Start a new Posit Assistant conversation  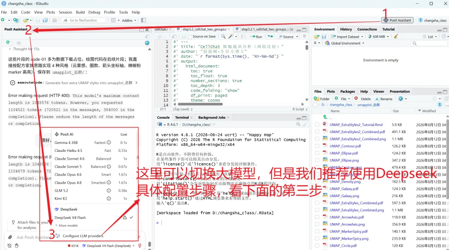(8, 42)
